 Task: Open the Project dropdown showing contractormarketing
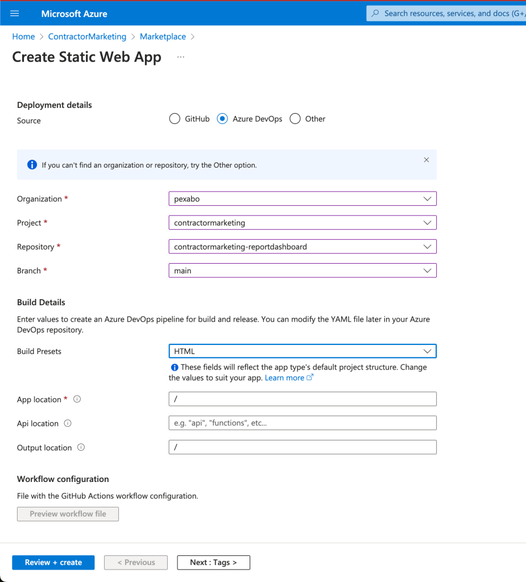click(303, 223)
